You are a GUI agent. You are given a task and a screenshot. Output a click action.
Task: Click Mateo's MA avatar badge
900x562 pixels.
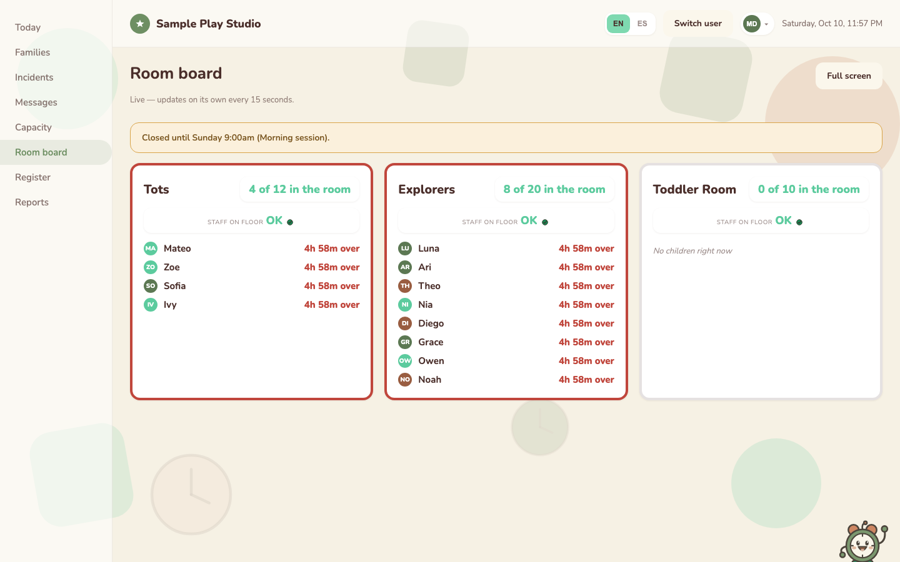click(151, 249)
